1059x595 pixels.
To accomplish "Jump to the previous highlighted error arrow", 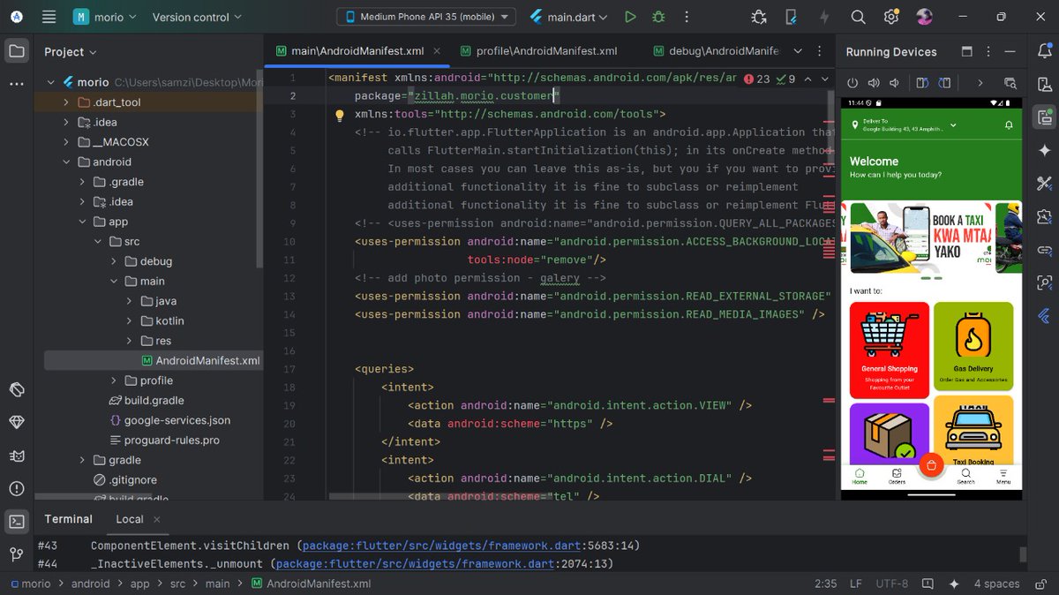I will pos(807,79).
